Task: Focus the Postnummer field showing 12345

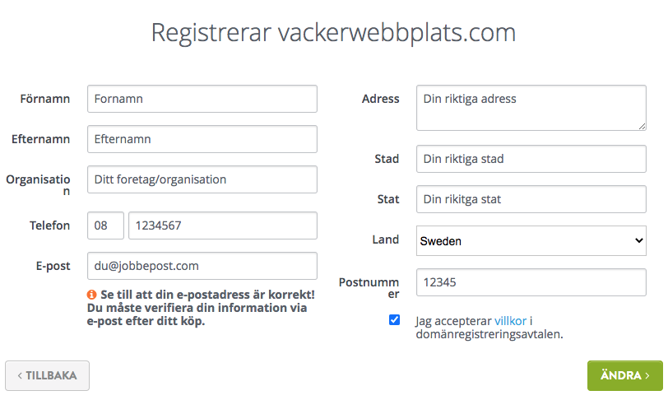Action: click(x=531, y=282)
